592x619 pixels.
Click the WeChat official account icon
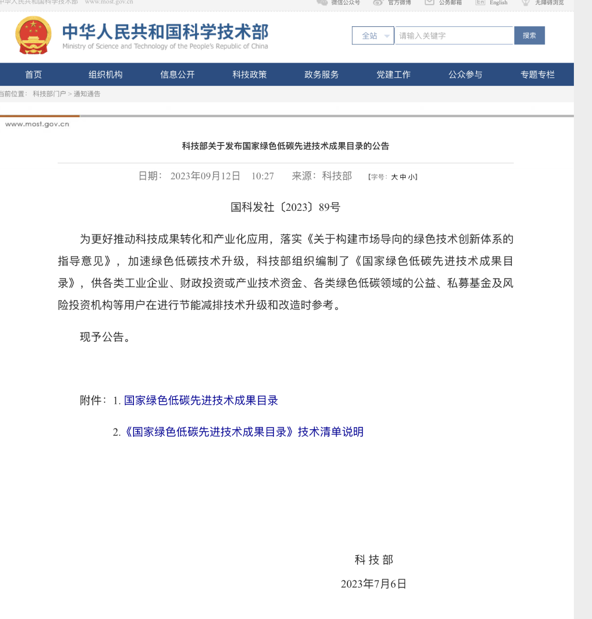coord(322,2)
